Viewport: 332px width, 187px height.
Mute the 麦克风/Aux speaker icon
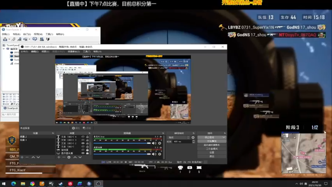coord(154,143)
